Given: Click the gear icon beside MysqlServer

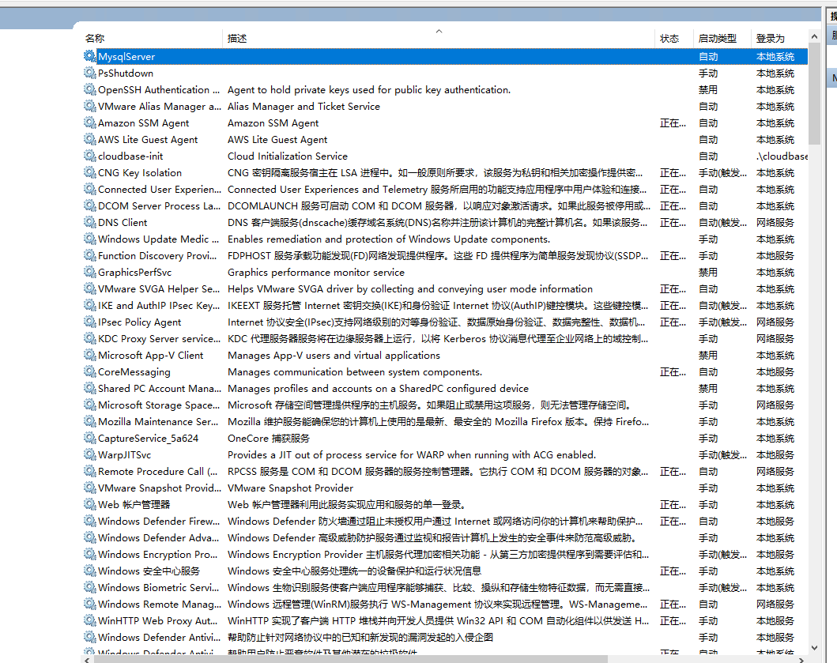Looking at the screenshot, I should coord(89,56).
